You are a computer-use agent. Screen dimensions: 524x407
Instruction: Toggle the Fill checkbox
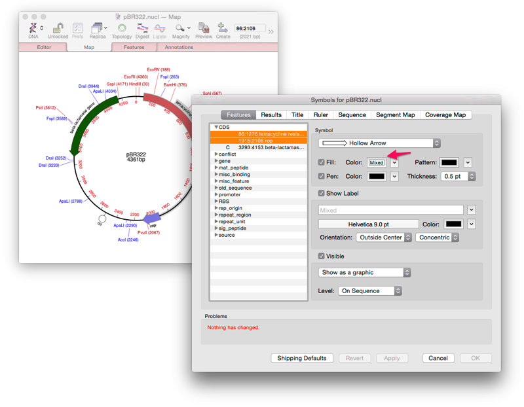pyautogui.click(x=322, y=162)
